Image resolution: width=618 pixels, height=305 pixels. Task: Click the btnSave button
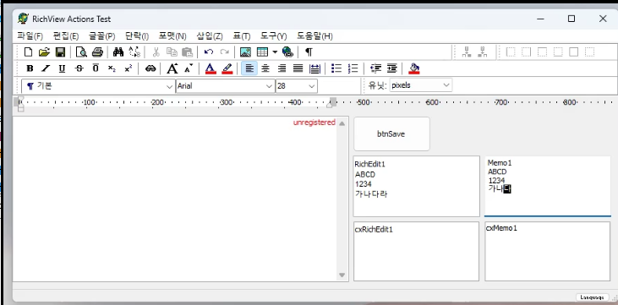(x=391, y=134)
